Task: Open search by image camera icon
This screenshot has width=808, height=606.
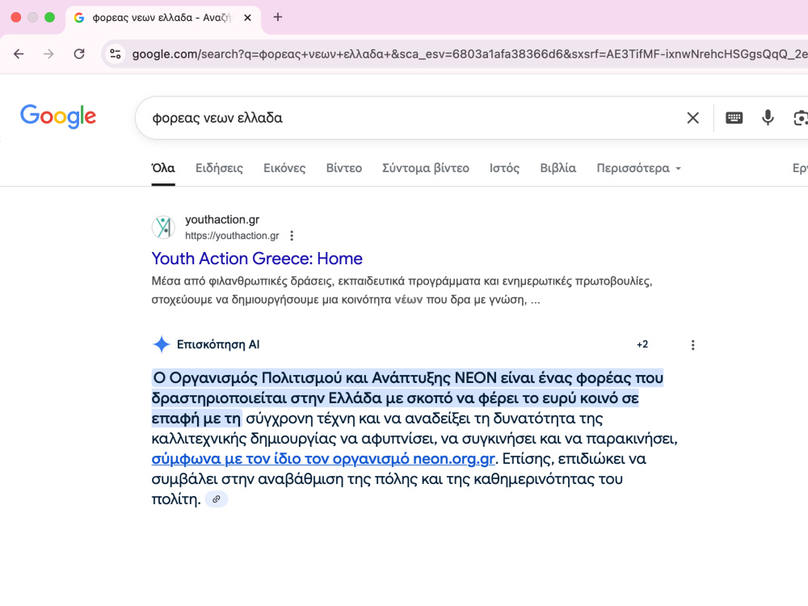Action: click(x=800, y=118)
